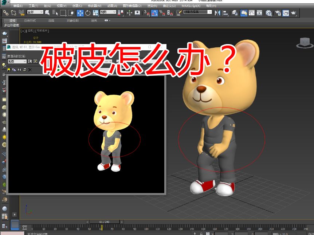The height and width of the screenshot is (235, 314).
Task: Click the Align tool icon
Action: tap(225, 13)
